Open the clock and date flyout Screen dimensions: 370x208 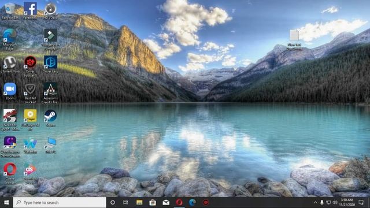point(347,202)
